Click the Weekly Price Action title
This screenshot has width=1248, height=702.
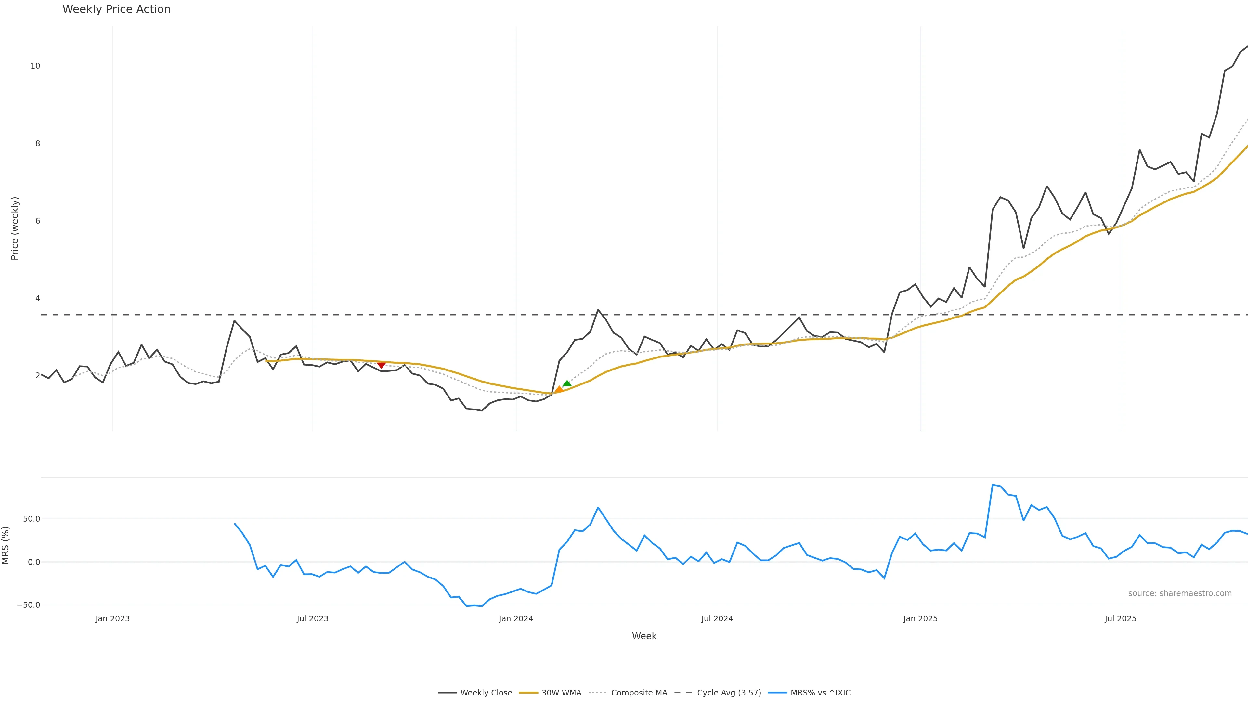point(116,9)
